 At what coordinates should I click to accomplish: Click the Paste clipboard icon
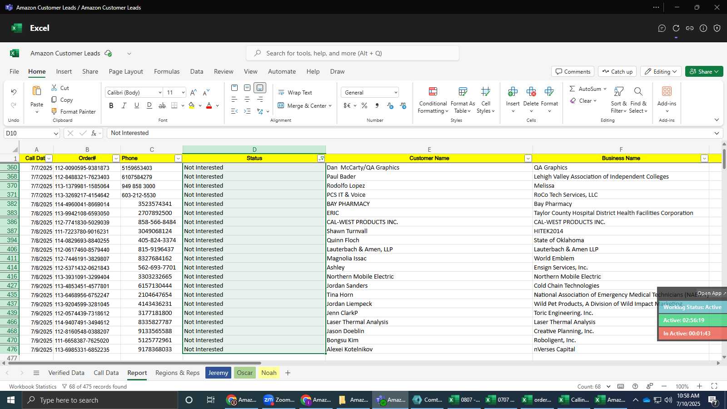click(x=37, y=91)
